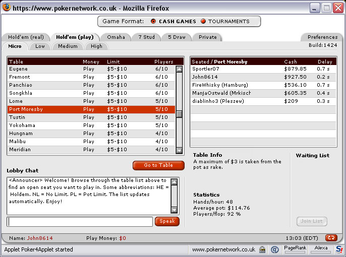Select the High stakes tab

[96, 46]
